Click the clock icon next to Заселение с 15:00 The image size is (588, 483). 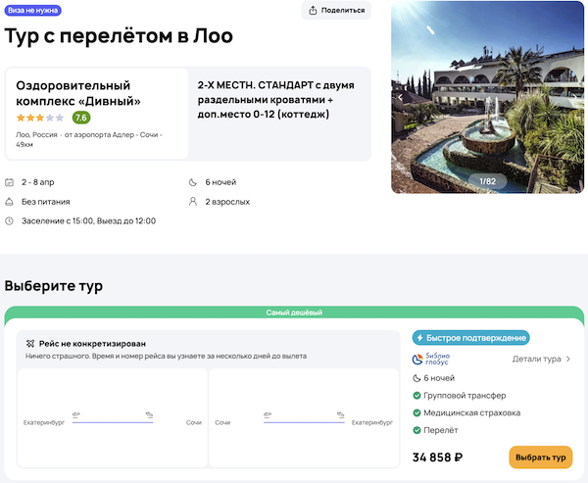point(10,220)
